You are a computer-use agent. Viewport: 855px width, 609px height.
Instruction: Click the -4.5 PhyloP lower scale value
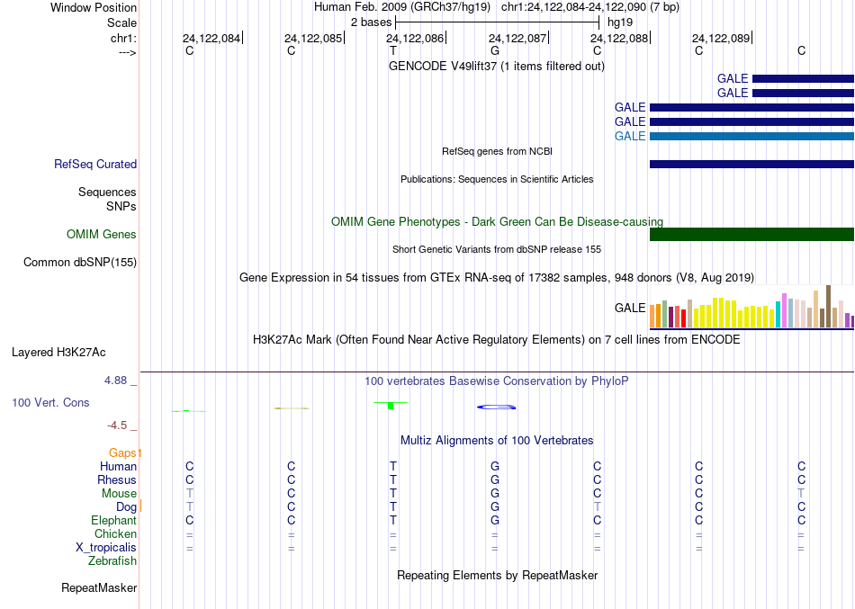pos(117,425)
